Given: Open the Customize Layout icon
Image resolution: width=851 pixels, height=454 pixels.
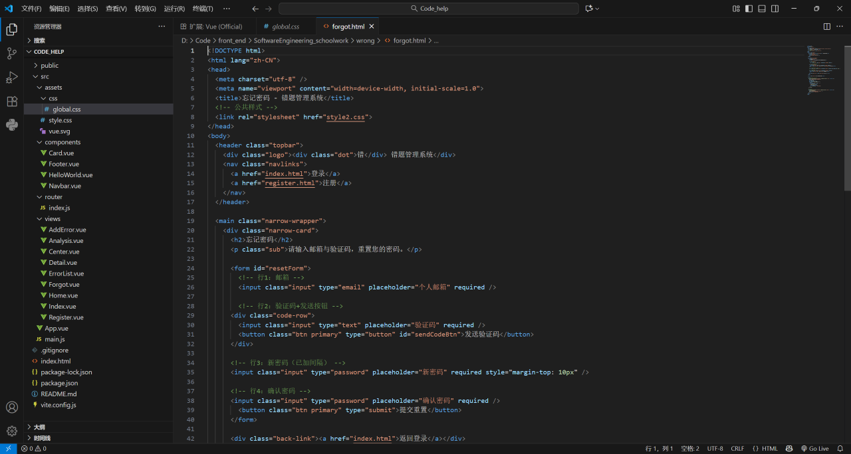Looking at the screenshot, I should coord(736,9).
